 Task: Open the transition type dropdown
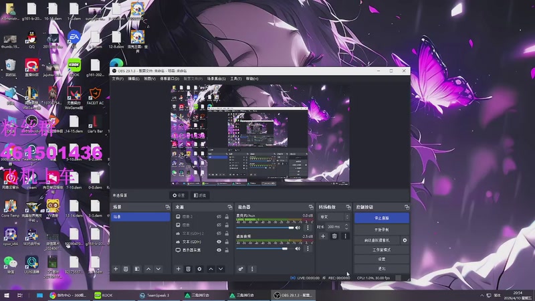pos(334,217)
